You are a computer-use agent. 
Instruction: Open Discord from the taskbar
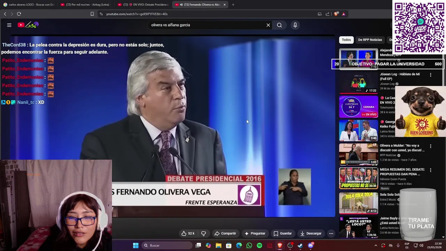(310, 245)
